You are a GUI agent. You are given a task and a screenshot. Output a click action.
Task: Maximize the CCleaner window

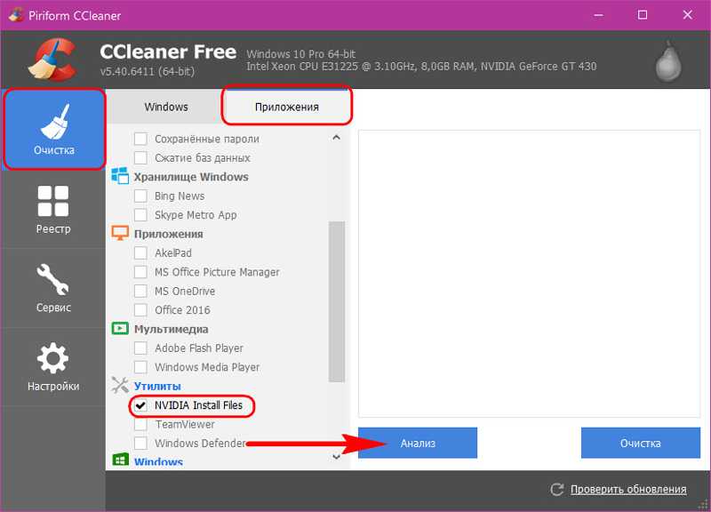pos(643,15)
